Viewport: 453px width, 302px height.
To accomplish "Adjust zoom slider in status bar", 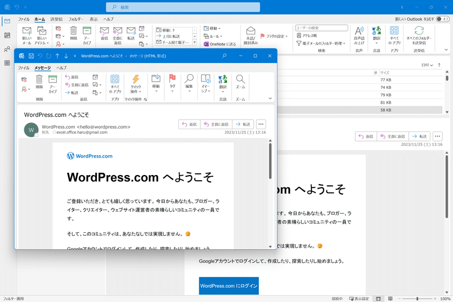I will point(417,299).
